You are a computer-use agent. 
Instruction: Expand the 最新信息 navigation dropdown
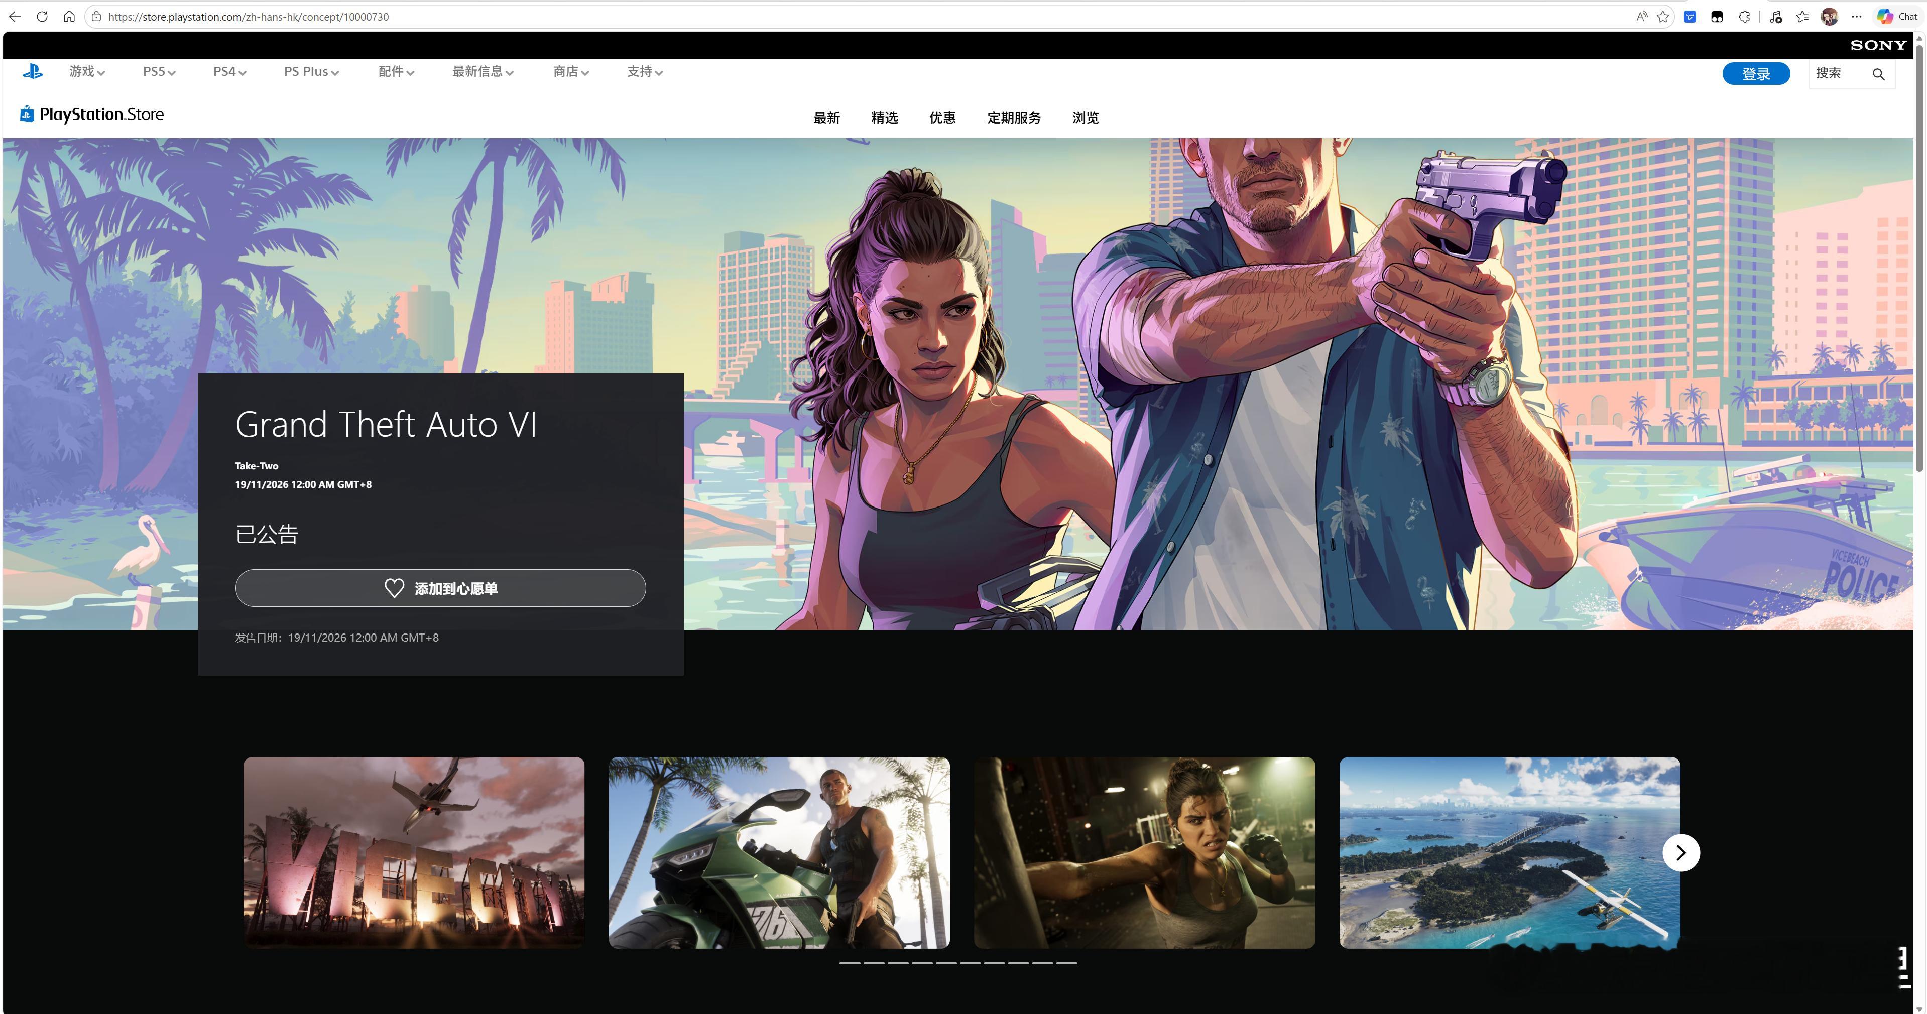pos(483,72)
